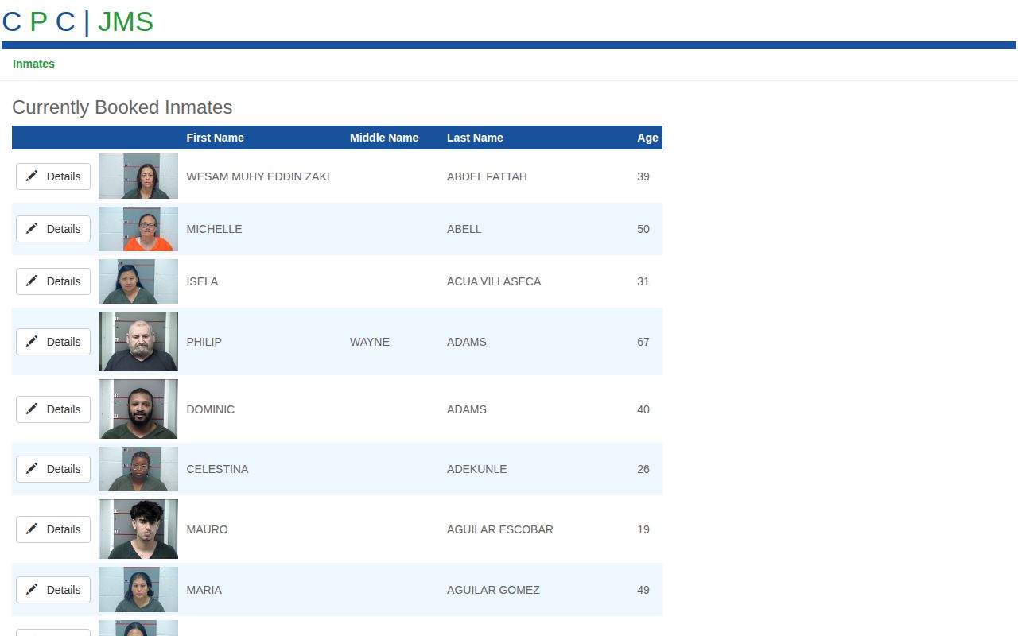Open Details label for Wesam Abdel Fattah
Image resolution: width=1018 pixels, height=636 pixels.
(x=64, y=176)
